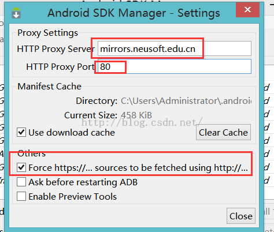This screenshot has width=274, height=232.
Task: Toggle Force https sources via http checkbox
Action: [x=21, y=167]
